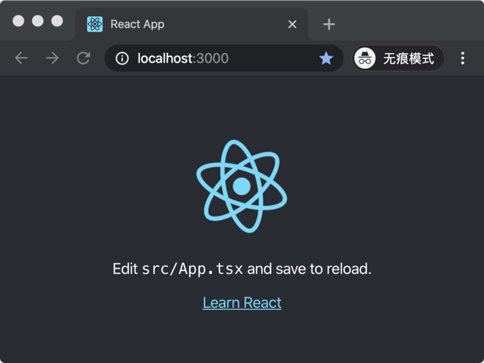Viewport: 484px width, 363px height.
Task: Click the incognito 无痕模式 badge
Action: click(x=397, y=58)
